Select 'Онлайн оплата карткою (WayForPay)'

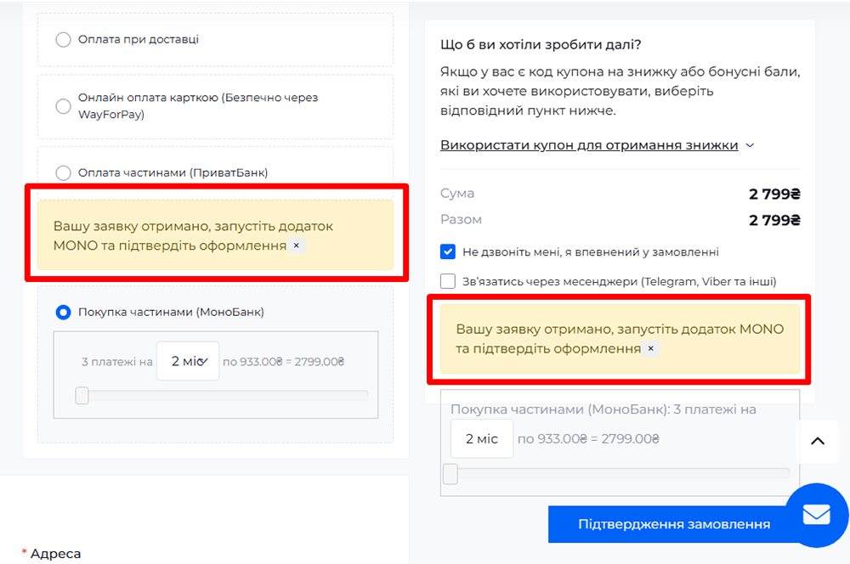pyautogui.click(x=63, y=106)
